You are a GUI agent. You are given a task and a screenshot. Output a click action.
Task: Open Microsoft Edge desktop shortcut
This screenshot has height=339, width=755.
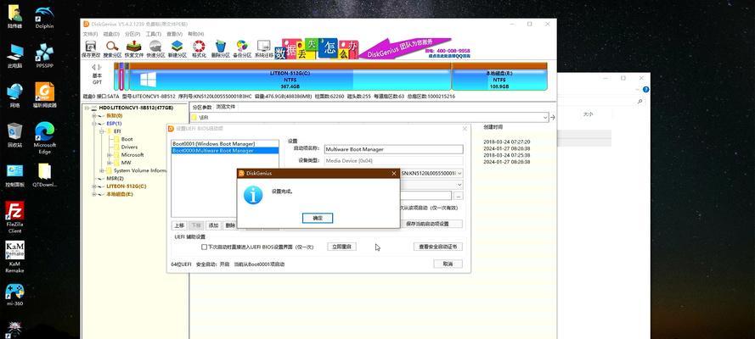tap(44, 138)
